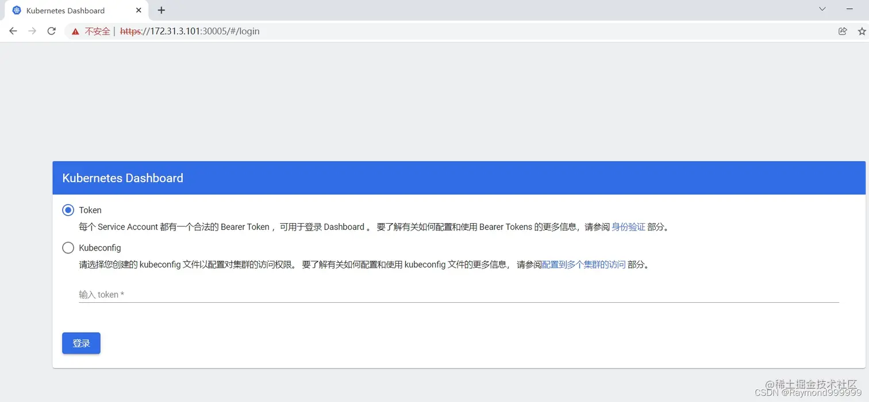
Task: Open the 配置到多个集群的访问 link
Action: [583, 264]
